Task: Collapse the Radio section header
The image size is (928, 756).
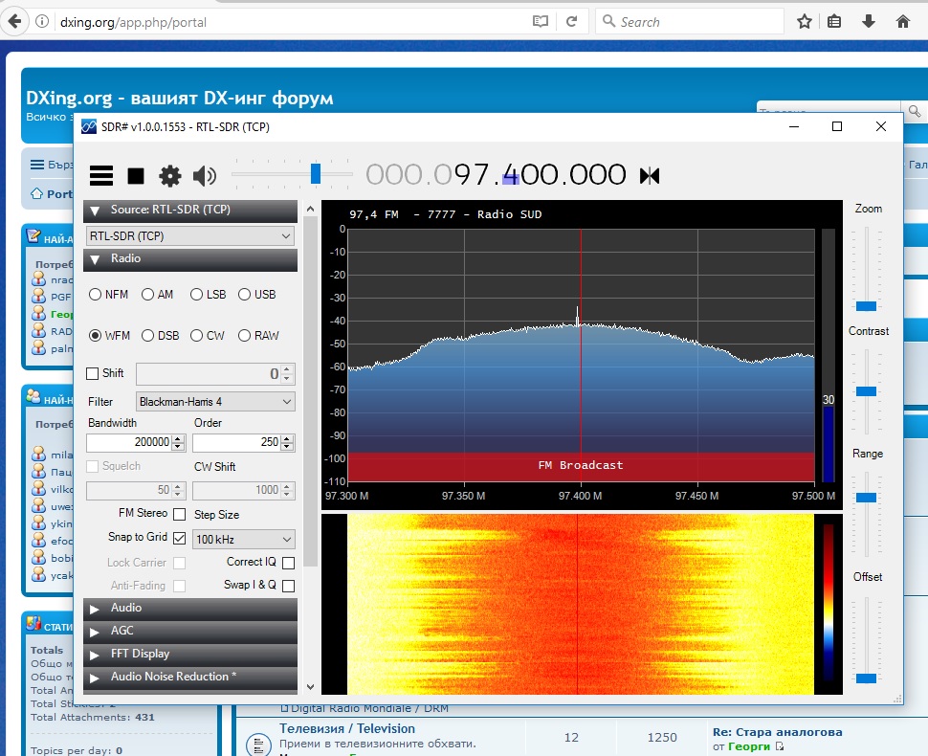Action: 190,258
